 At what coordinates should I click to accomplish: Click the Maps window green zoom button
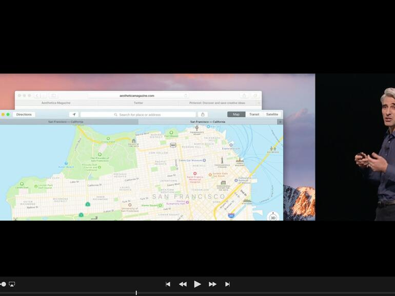pos(8,114)
